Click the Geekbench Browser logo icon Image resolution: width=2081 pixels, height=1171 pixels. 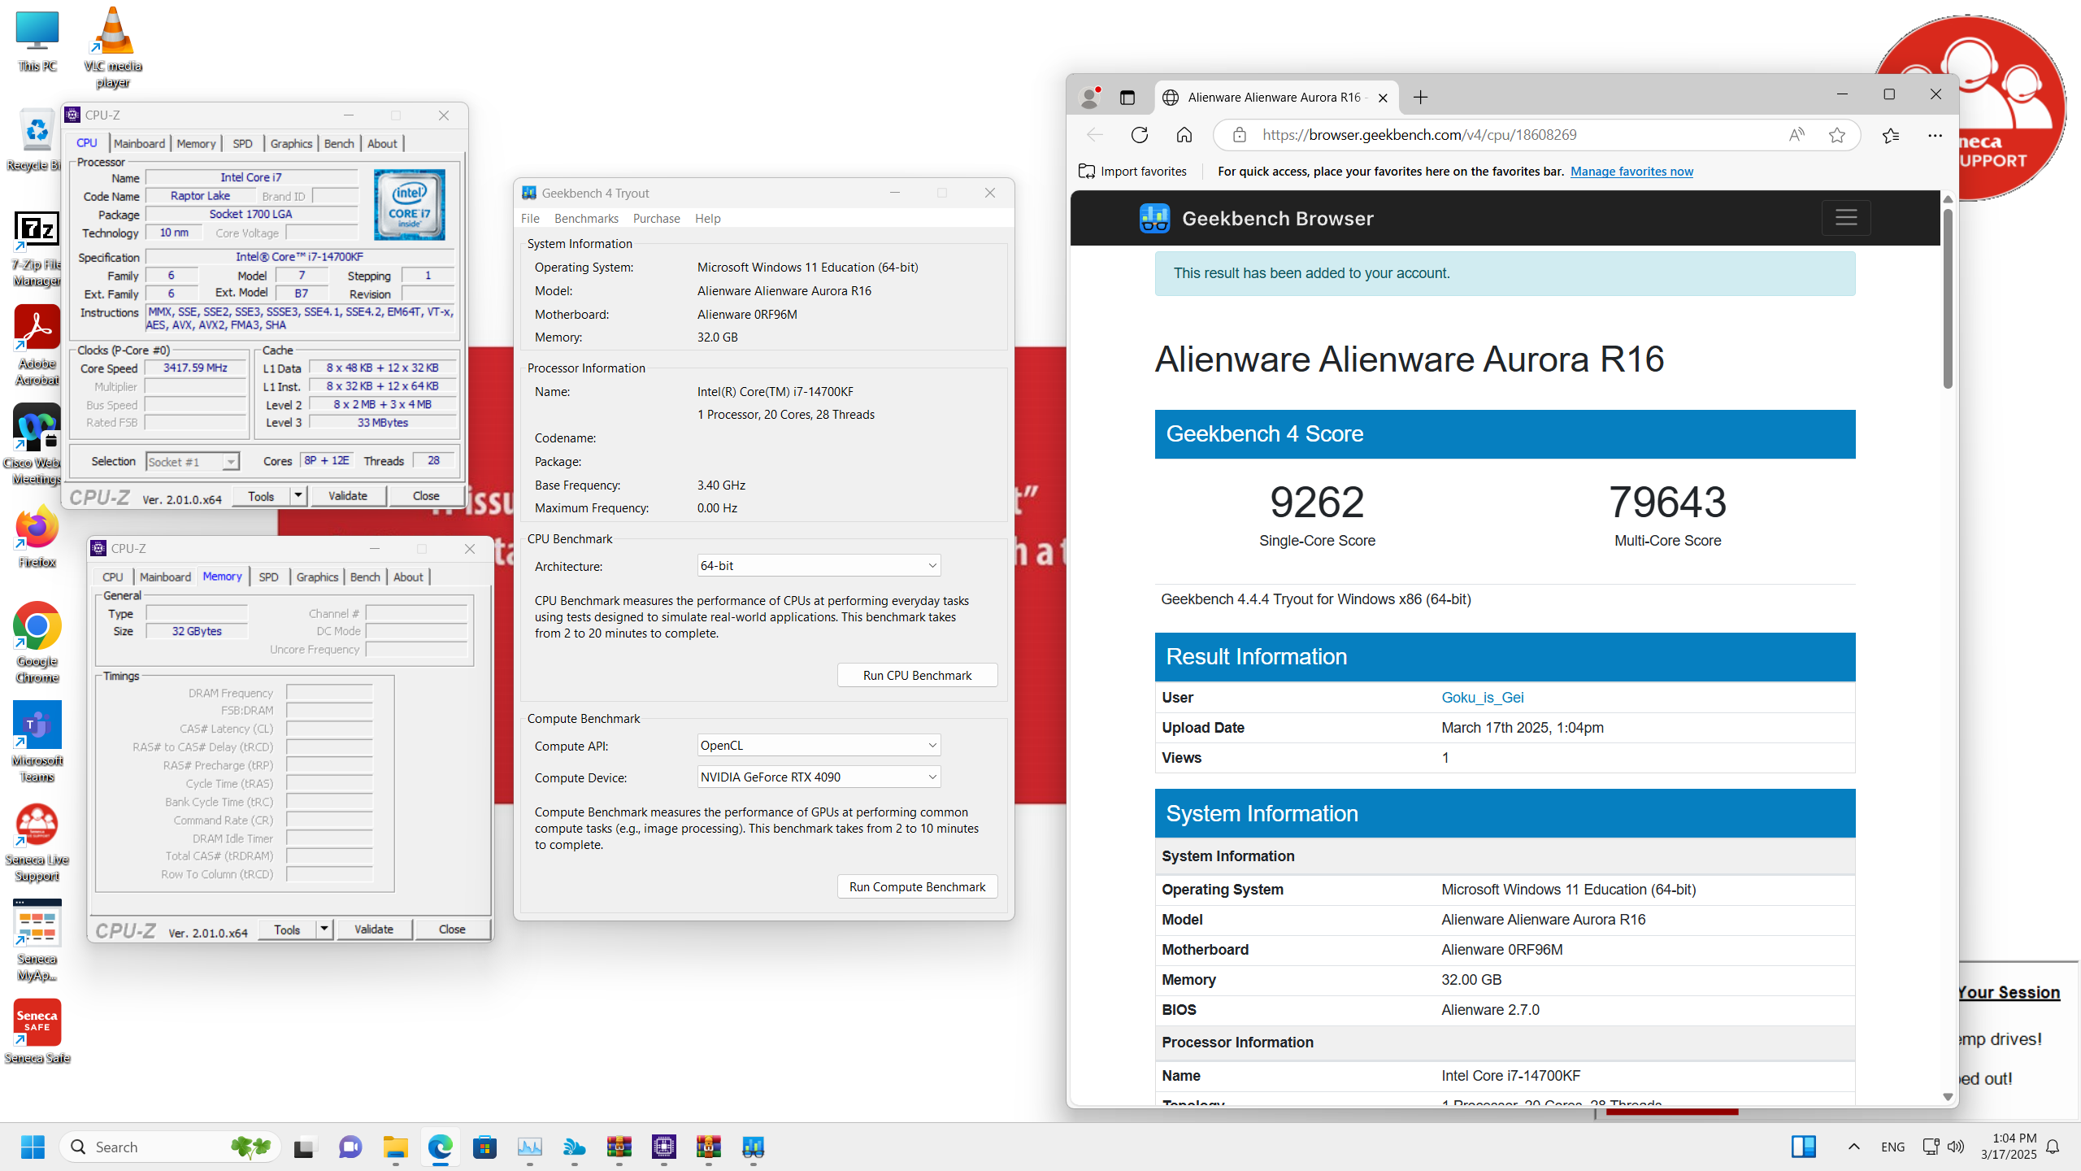point(1154,218)
